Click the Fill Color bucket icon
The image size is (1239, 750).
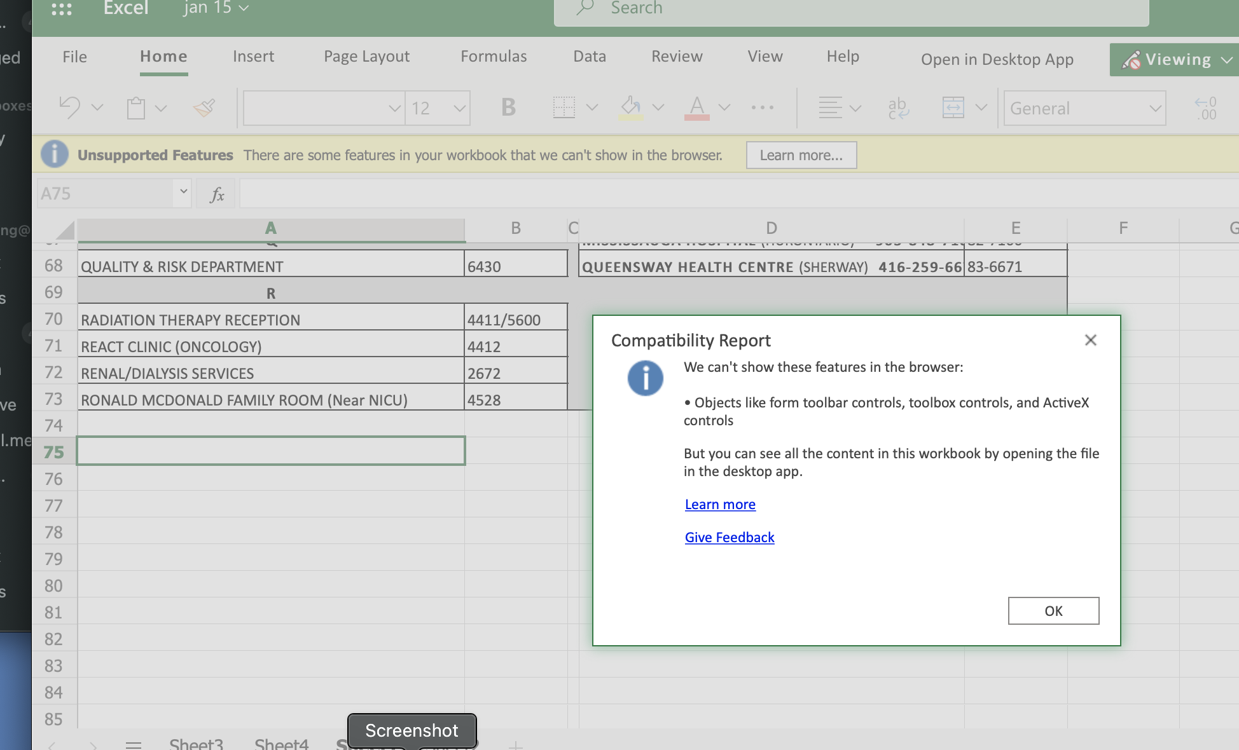click(x=630, y=107)
